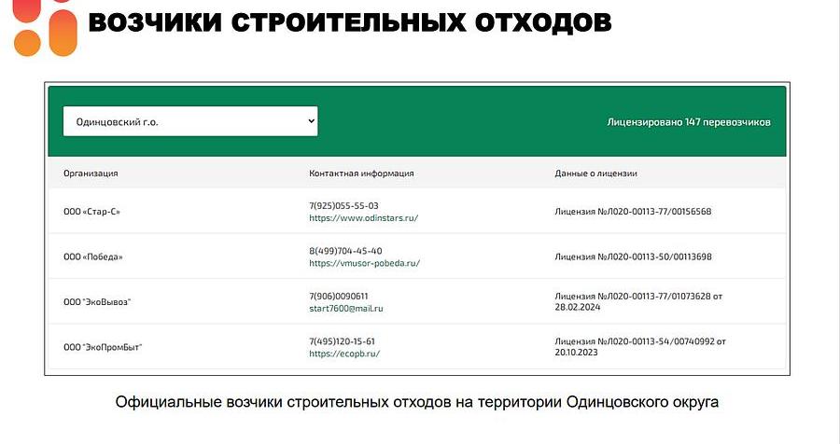The height and width of the screenshot is (444, 840).
Task: Select organization ООО «Победа»
Action: click(x=92, y=257)
